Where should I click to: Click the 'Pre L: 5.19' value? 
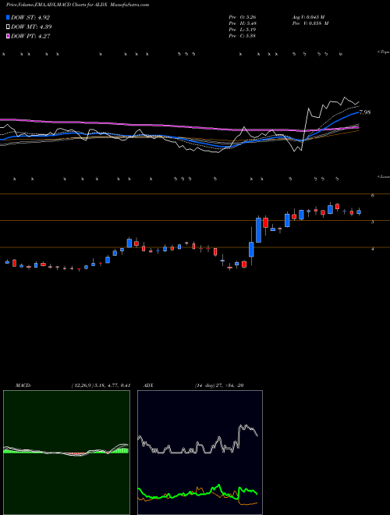point(243,30)
